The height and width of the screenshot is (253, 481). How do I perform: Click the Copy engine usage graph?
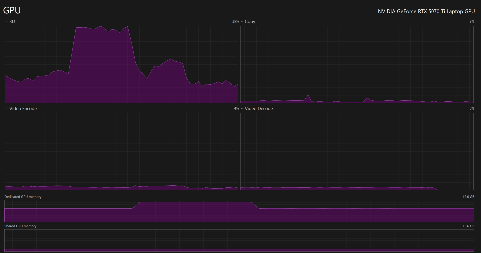pos(357,64)
